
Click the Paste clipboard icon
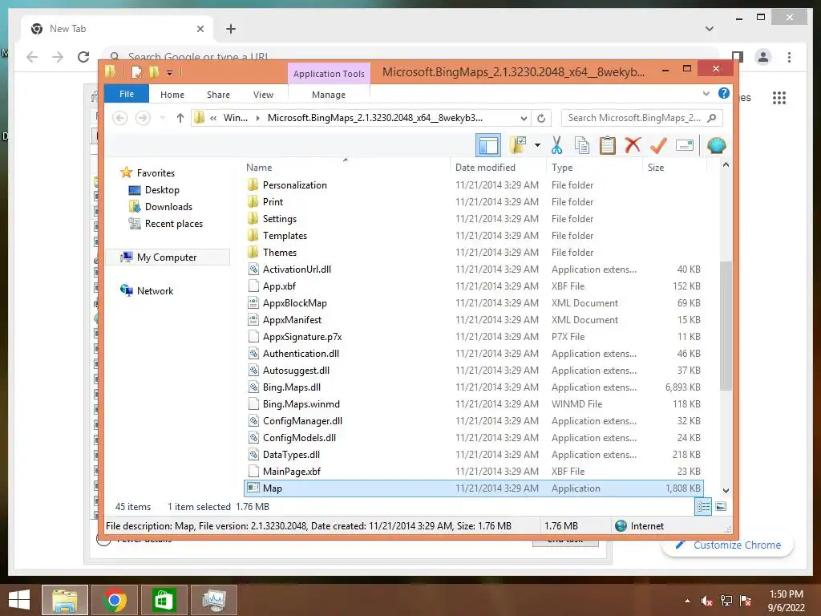[x=608, y=145]
